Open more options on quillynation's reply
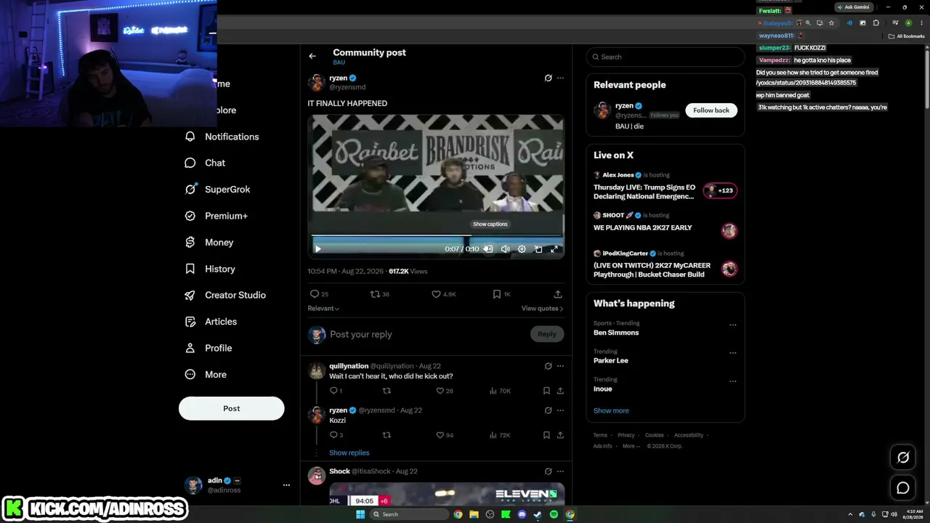Image resolution: width=930 pixels, height=523 pixels. pyautogui.click(x=560, y=366)
